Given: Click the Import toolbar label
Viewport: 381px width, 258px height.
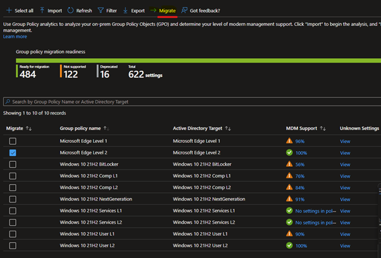Looking at the screenshot, I should click(54, 11).
